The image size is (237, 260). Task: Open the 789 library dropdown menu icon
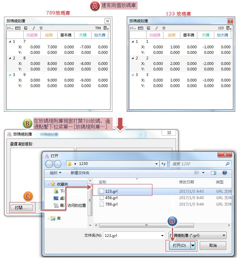coord(106,28)
